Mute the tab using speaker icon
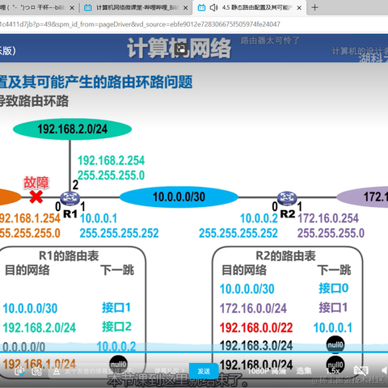Viewport: 388px width, 388px height. click(213, 8)
